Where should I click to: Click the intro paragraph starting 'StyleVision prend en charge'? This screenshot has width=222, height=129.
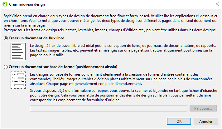[x=110, y=21]
